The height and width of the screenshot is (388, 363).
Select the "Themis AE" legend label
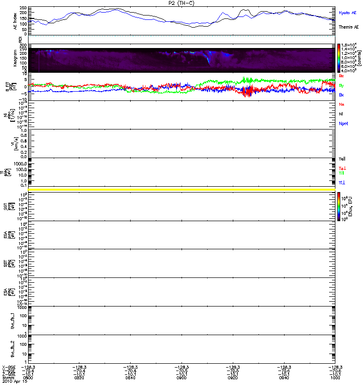(x=348, y=27)
